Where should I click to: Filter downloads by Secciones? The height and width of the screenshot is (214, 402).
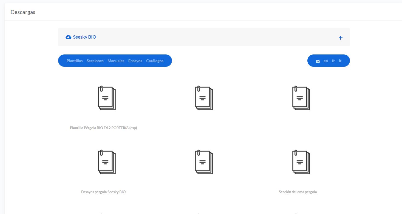tap(95, 61)
